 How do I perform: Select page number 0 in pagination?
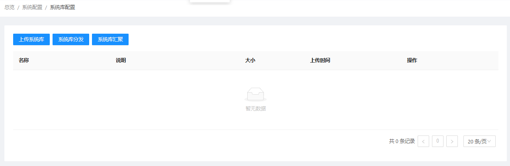click(438, 141)
